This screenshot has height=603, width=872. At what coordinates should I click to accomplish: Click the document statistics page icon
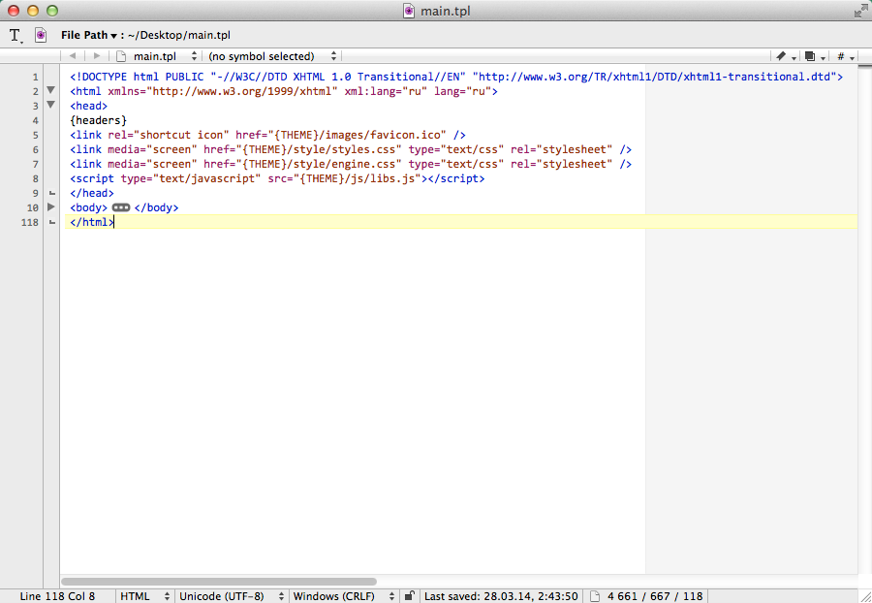(595, 596)
